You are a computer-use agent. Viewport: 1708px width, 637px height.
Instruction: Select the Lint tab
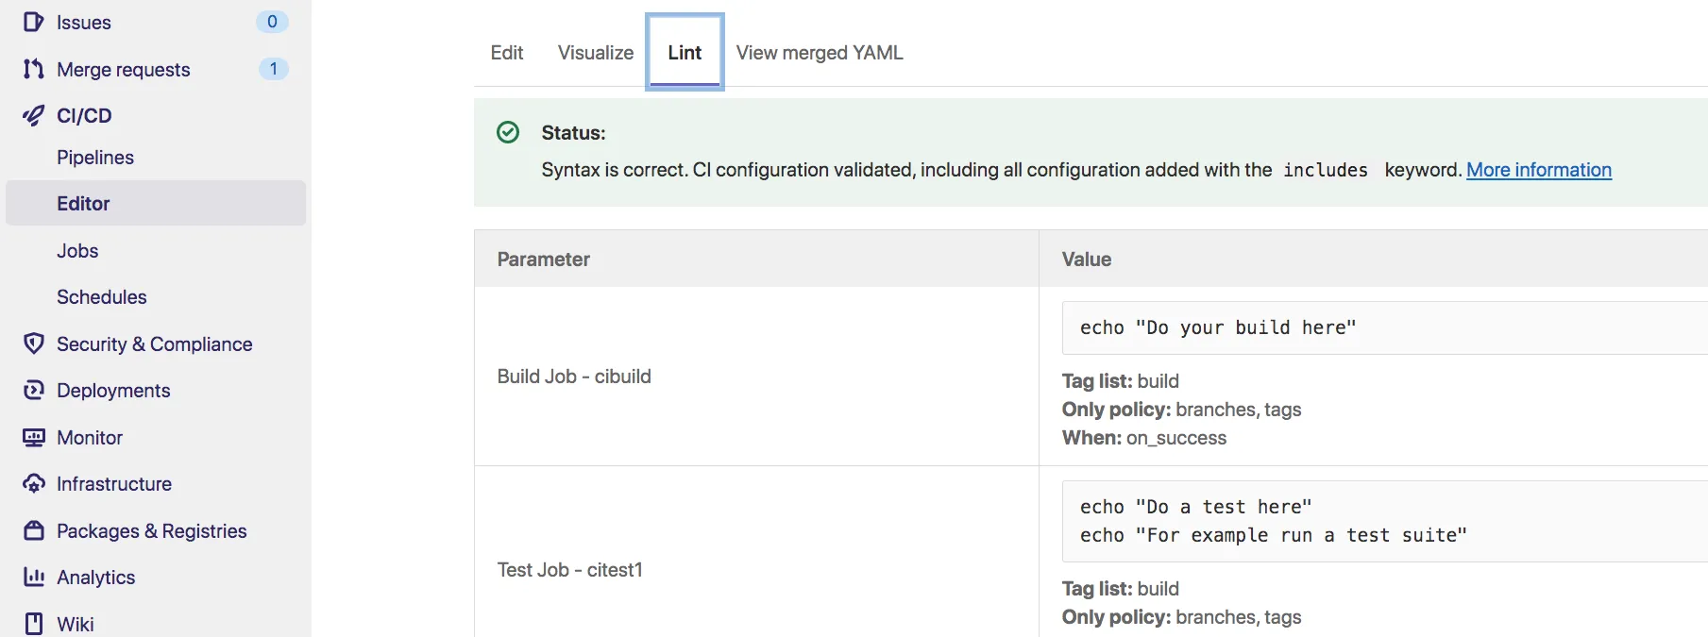click(685, 53)
